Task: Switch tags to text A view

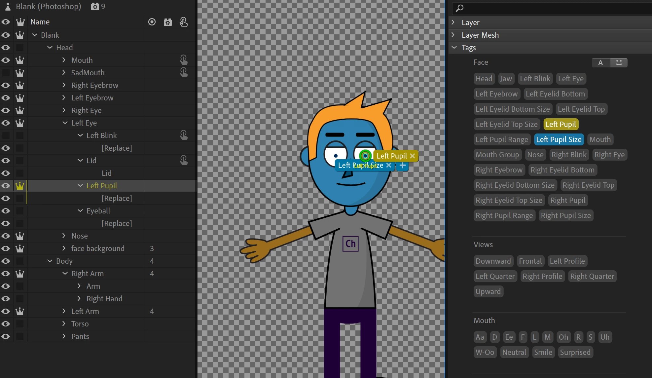Action: point(600,62)
